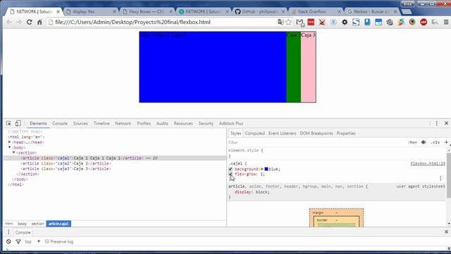Screen dimensions: 451x254
Task: Open DevTools more options menu
Action: click(437, 123)
